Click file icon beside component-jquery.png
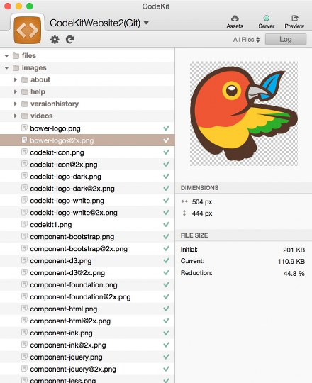Viewport: 312px width, 383px height. (24, 356)
